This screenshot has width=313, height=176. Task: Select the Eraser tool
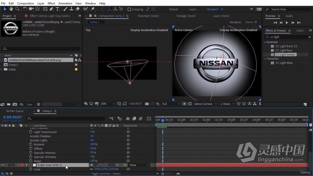[x=78, y=9]
